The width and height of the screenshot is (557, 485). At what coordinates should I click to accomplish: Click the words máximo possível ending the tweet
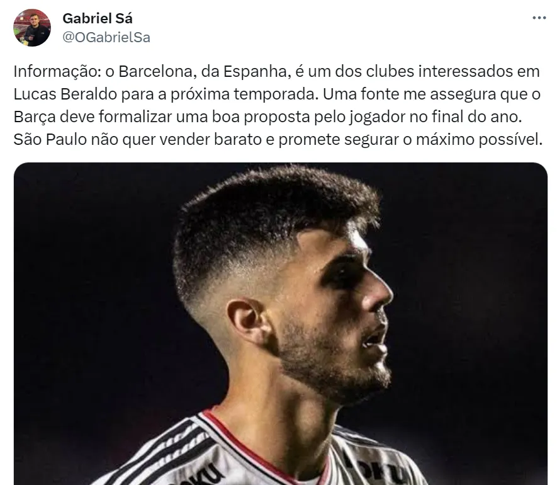479,139
